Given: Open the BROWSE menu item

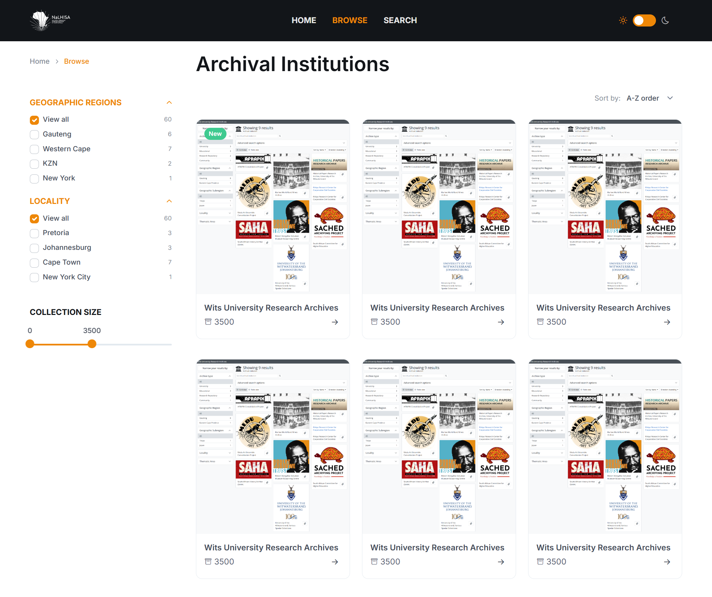Looking at the screenshot, I should [350, 20].
